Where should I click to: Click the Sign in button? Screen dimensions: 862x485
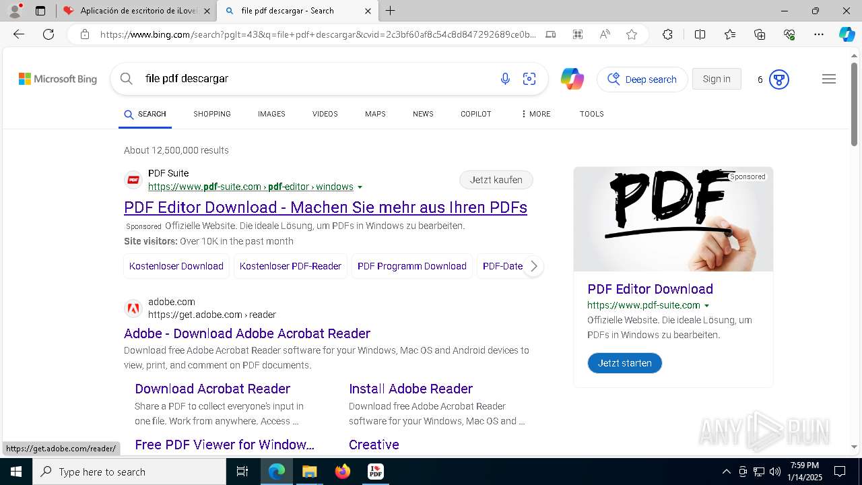(717, 79)
